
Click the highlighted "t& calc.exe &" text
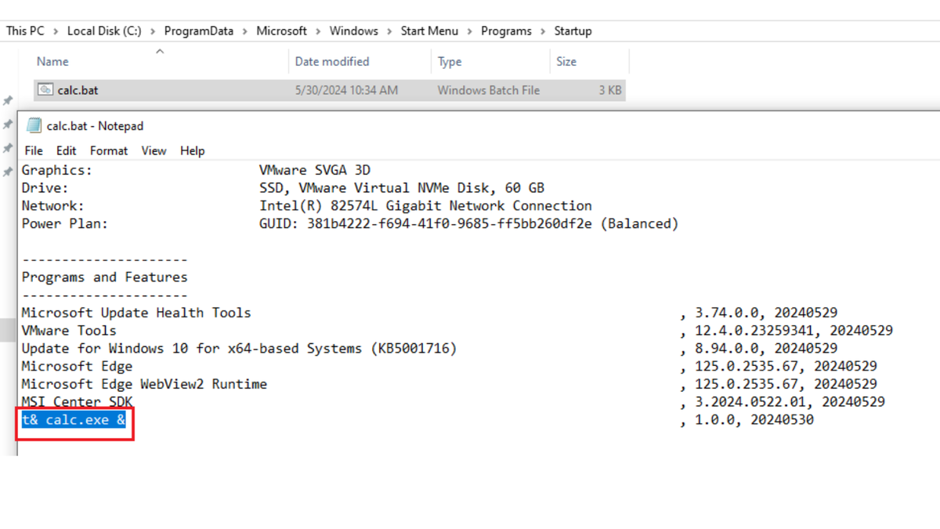(74, 420)
